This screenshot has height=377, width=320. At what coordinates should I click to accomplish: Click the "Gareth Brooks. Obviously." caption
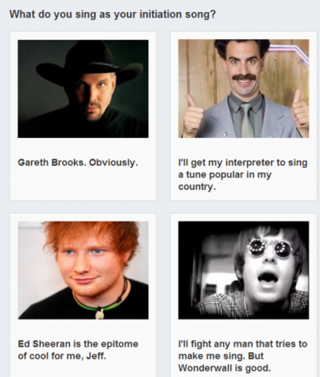click(78, 163)
